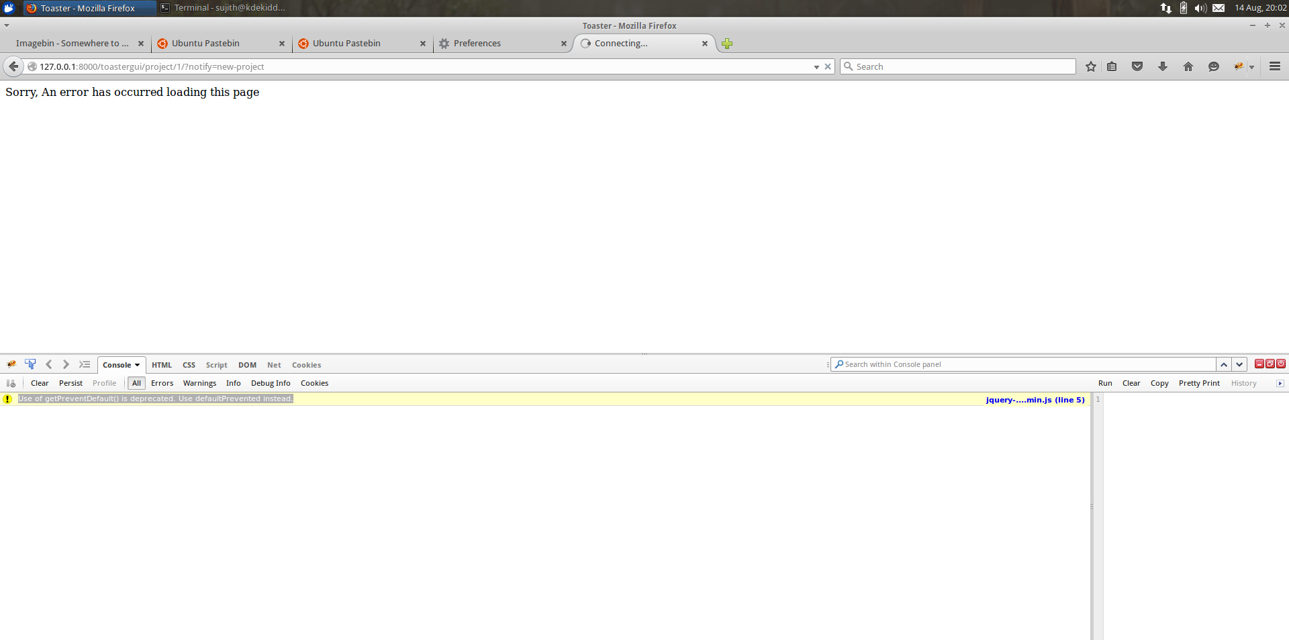Clear the command editor
Viewport: 1289px width, 640px height.
click(1131, 383)
